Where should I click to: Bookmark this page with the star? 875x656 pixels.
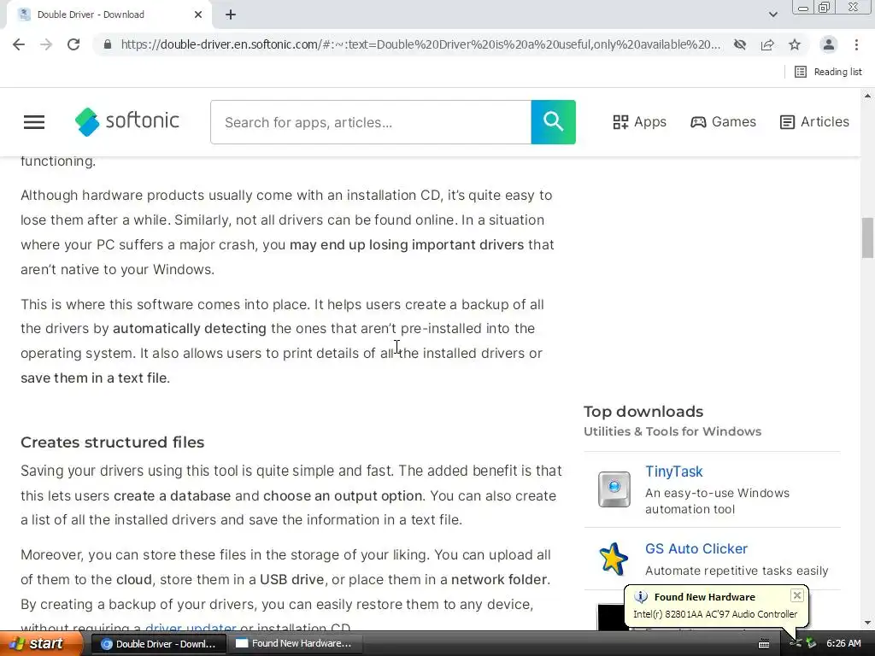click(795, 44)
